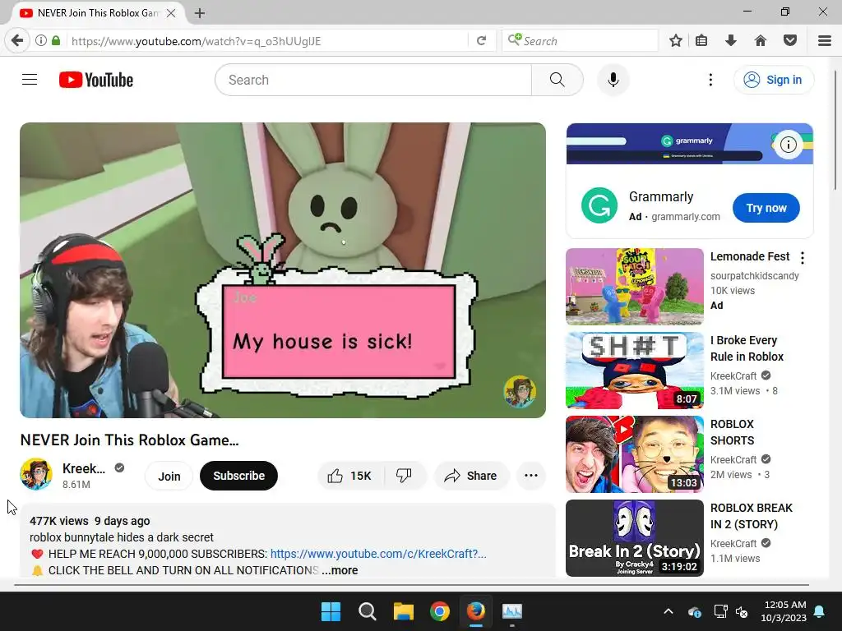Click the muted speaker volume icon
This screenshot has width=842, height=631.
coord(743,611)
